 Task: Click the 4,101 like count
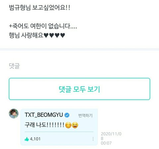coord(35,139)
